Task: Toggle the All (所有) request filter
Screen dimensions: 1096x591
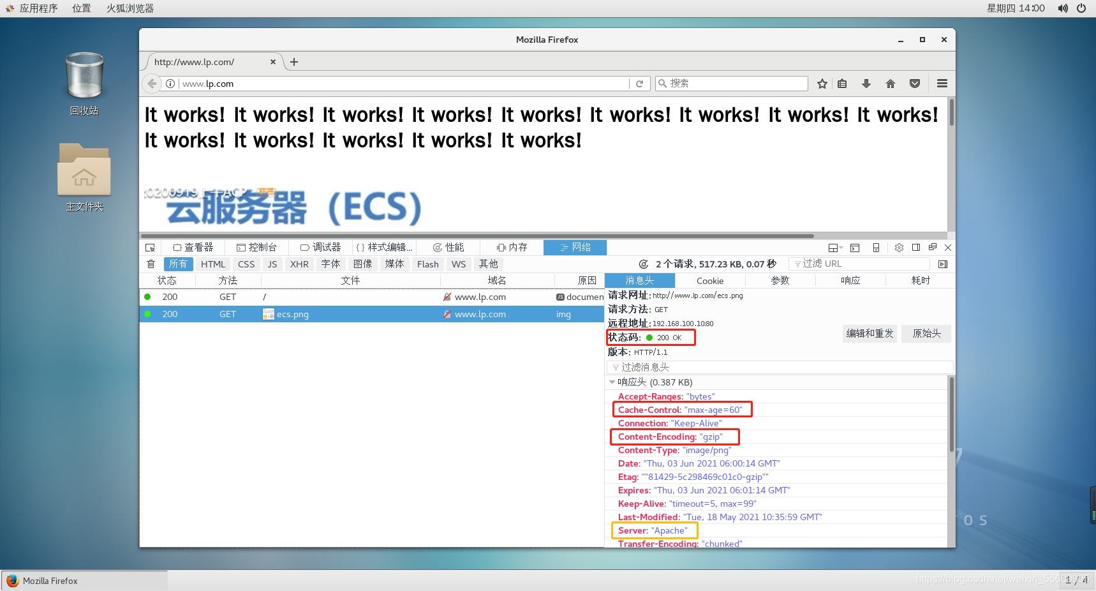Action: pyautogui.click(x=178, y=264)
